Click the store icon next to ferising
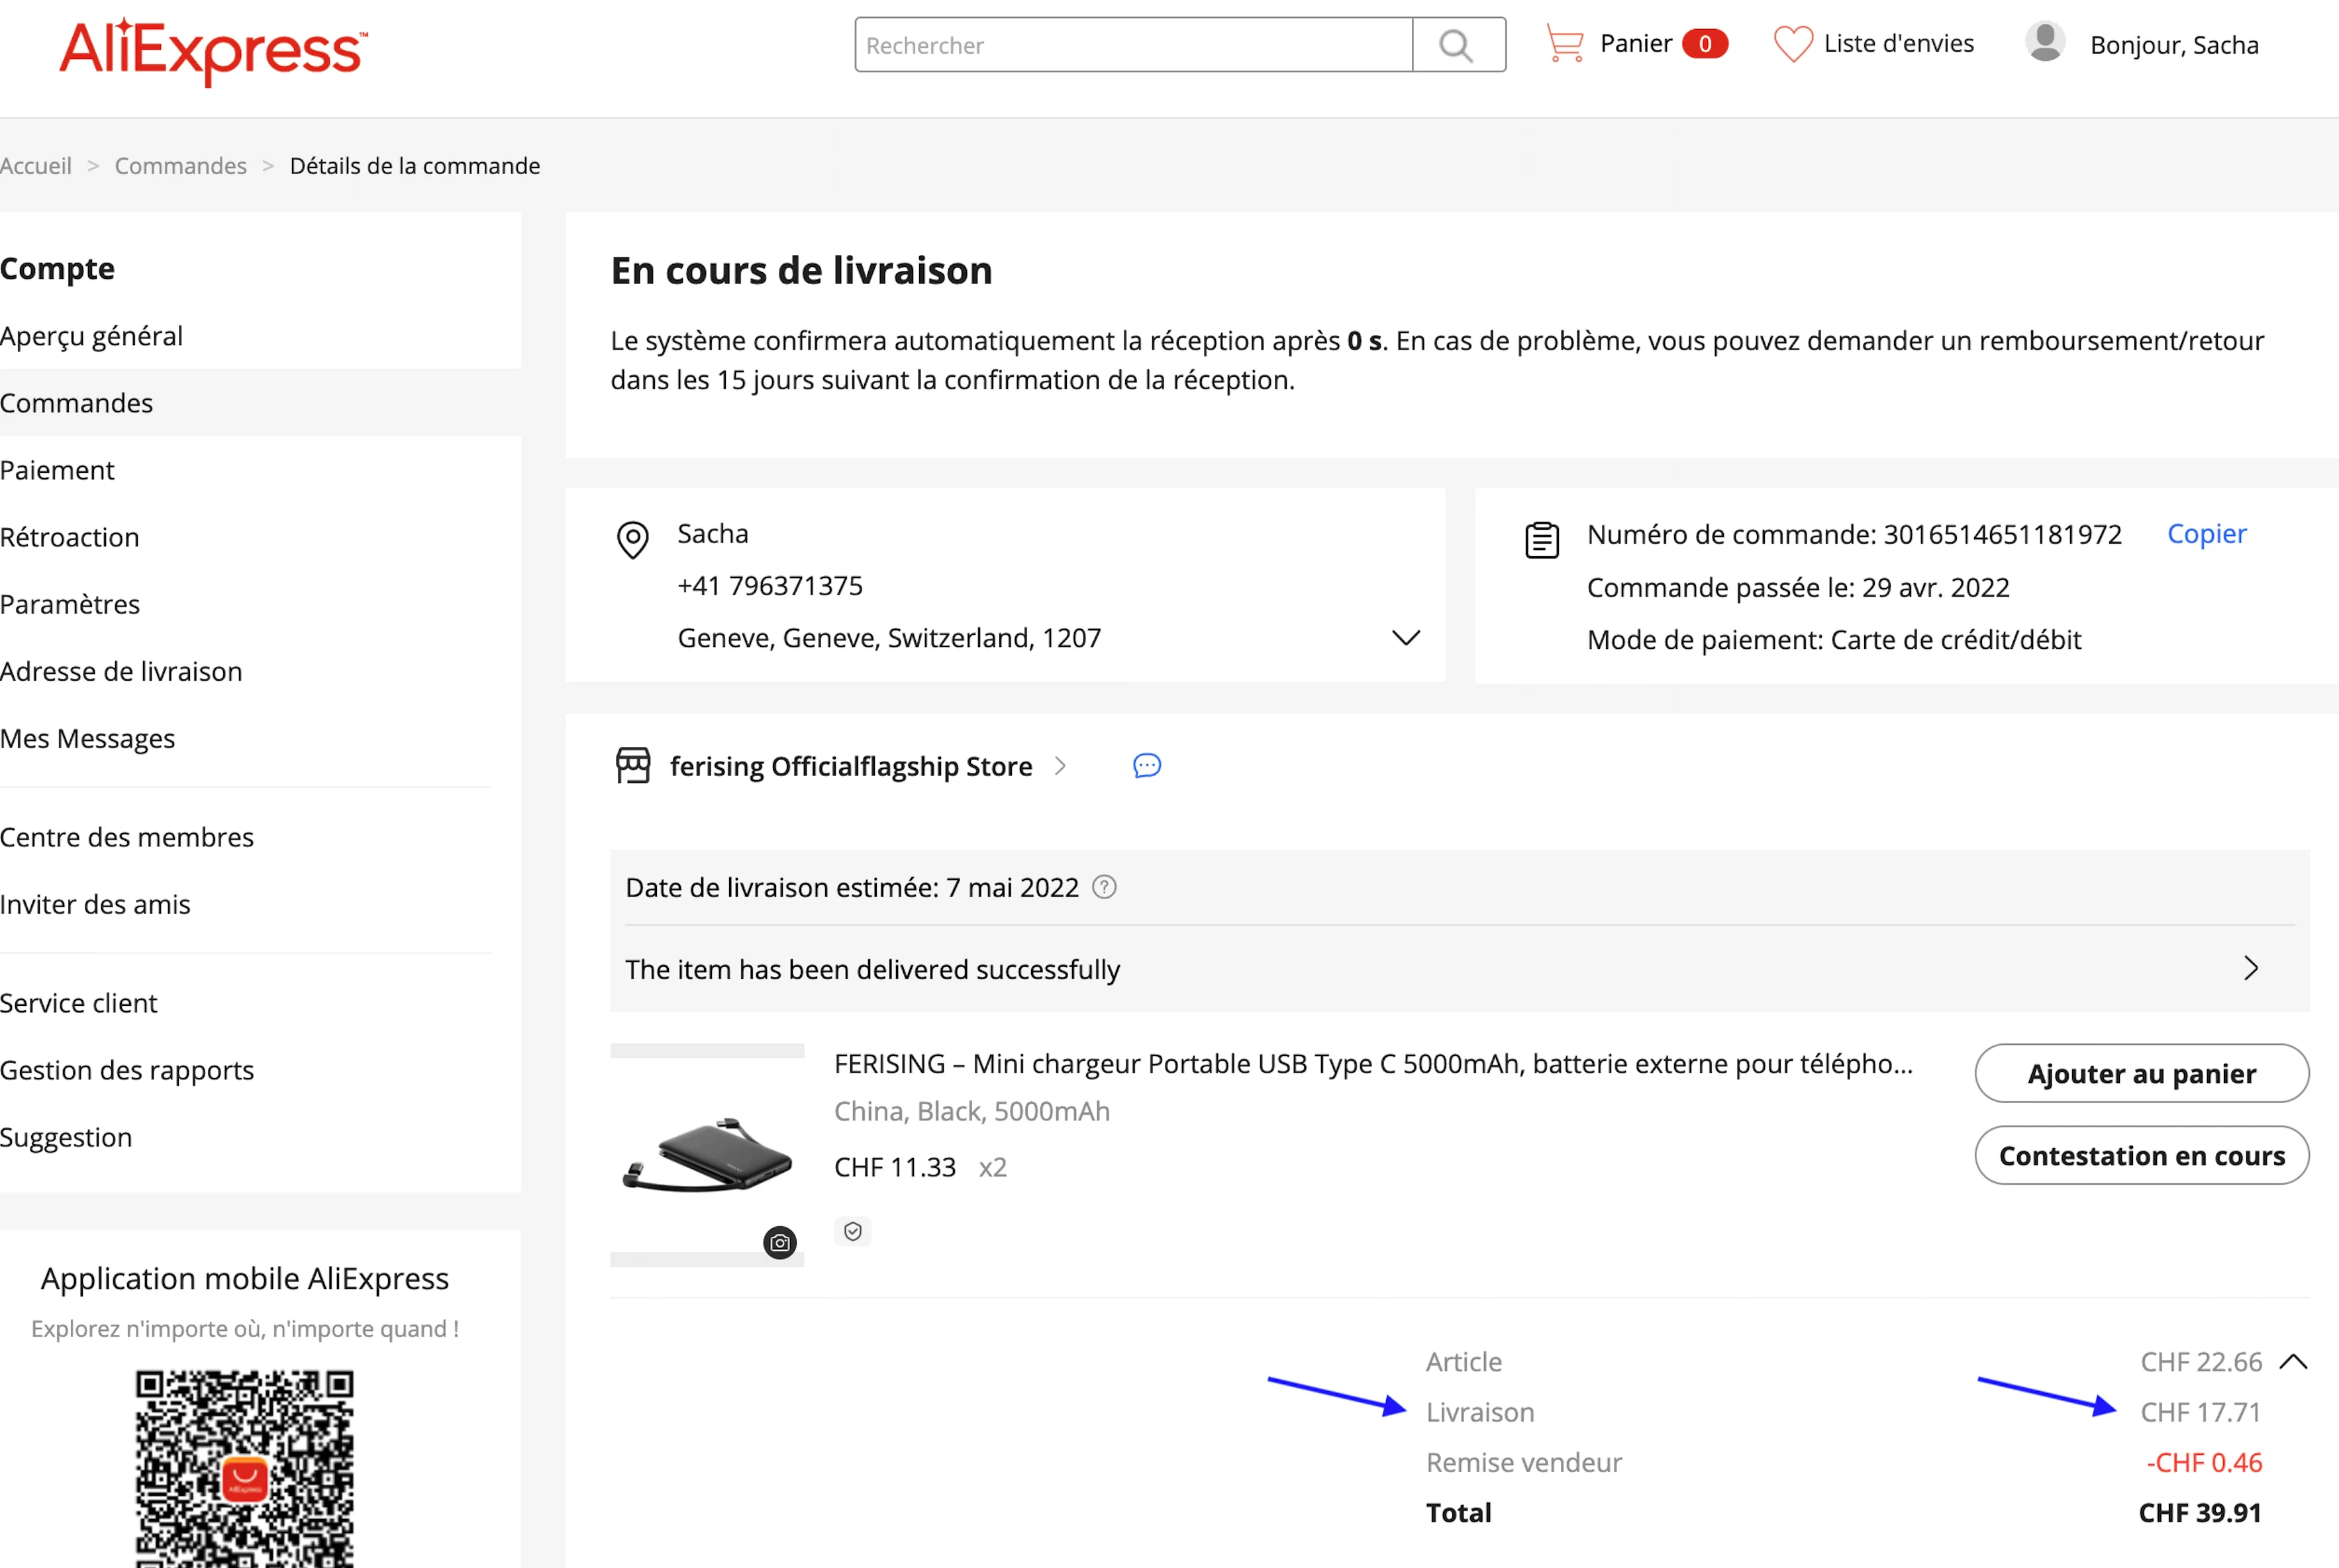Image resolution: width=2339 pixels, height=1568 pixels. coord(633,766)
